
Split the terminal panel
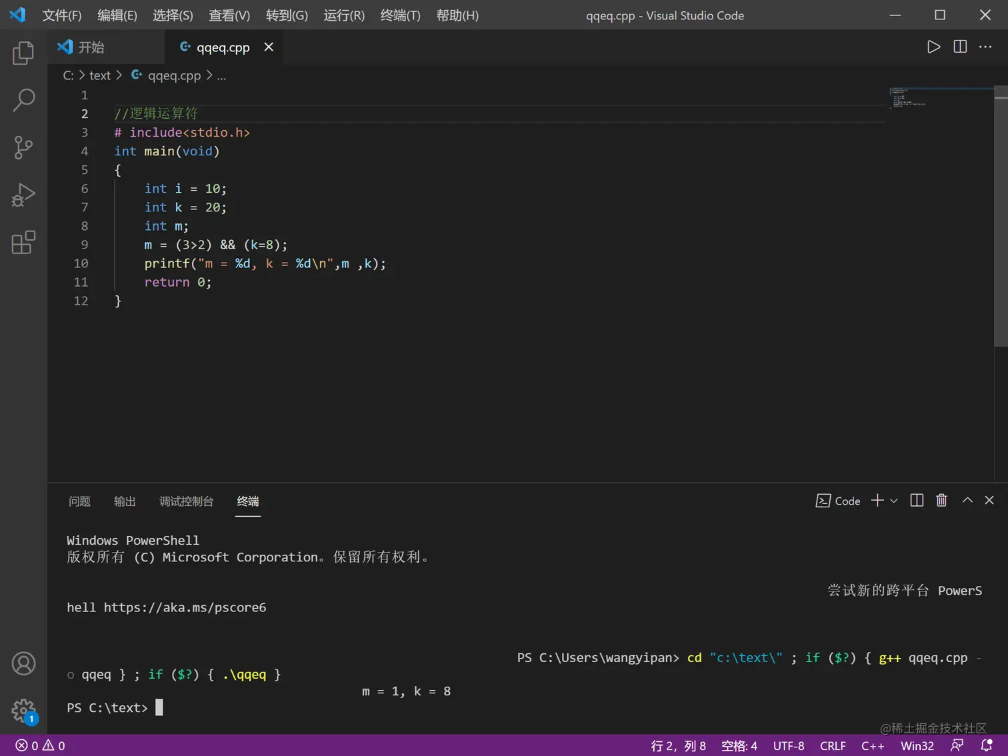pyautogui.click(x=917, y=501)
